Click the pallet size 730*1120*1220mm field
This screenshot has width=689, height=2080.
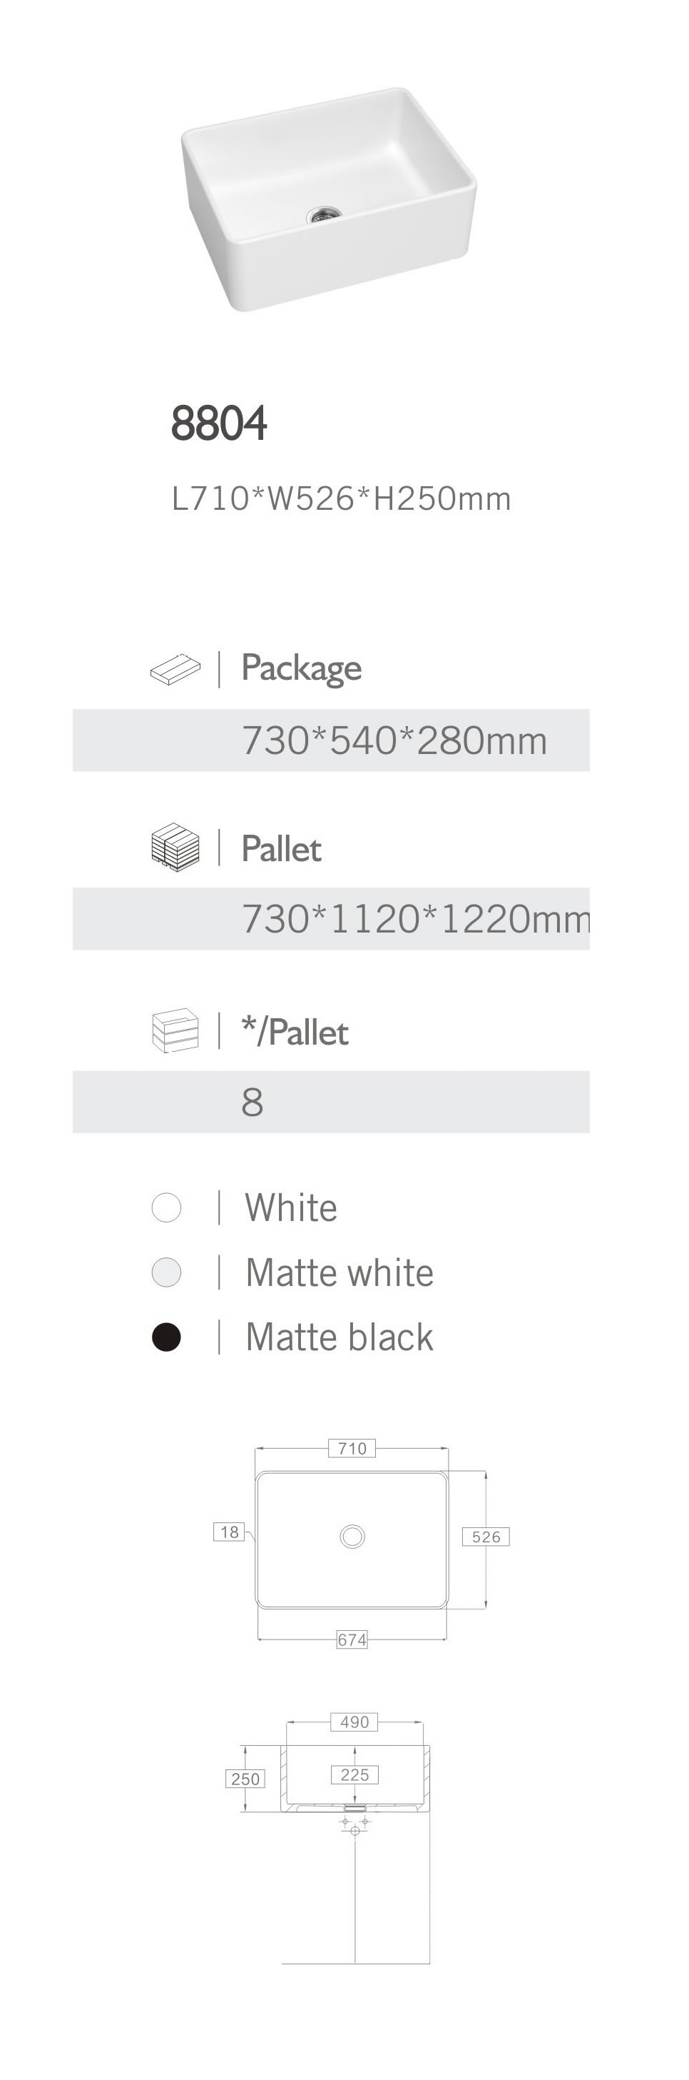tap(414, 919)
